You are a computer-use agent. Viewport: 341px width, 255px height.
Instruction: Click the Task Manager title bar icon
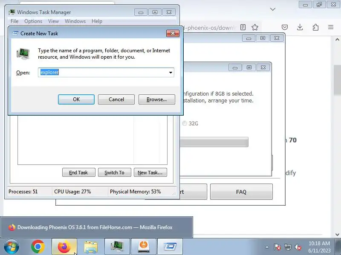coord(12,12)
